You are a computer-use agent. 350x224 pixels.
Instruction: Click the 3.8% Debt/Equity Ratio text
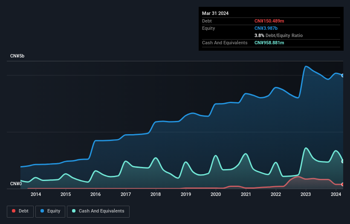click(278, 35)
